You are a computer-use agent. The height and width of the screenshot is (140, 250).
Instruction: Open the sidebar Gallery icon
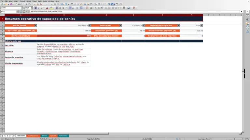pos(247,23)
